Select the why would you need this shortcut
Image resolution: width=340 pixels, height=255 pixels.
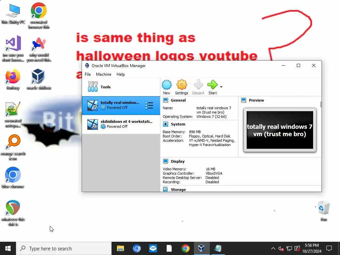click(x=39, y=49)
